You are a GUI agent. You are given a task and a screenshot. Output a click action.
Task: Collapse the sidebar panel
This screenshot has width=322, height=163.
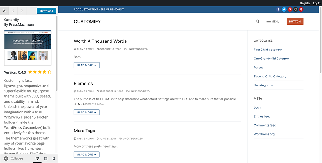click(13, 158)
